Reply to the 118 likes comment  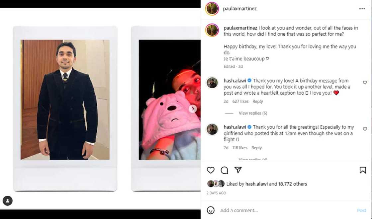coord(256,148)
